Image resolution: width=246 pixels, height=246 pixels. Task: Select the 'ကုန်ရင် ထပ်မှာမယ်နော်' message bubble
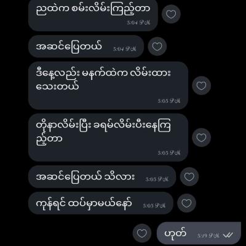[x=101, y=203]
